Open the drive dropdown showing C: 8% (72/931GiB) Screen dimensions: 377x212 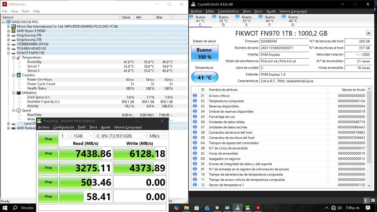coord(121,136)
